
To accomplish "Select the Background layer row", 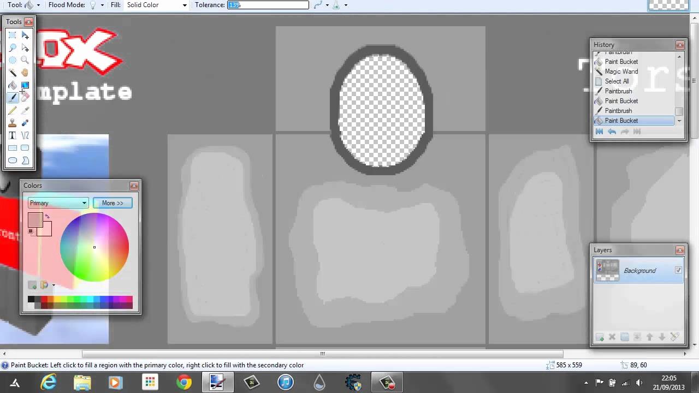I will pos(638,271).
